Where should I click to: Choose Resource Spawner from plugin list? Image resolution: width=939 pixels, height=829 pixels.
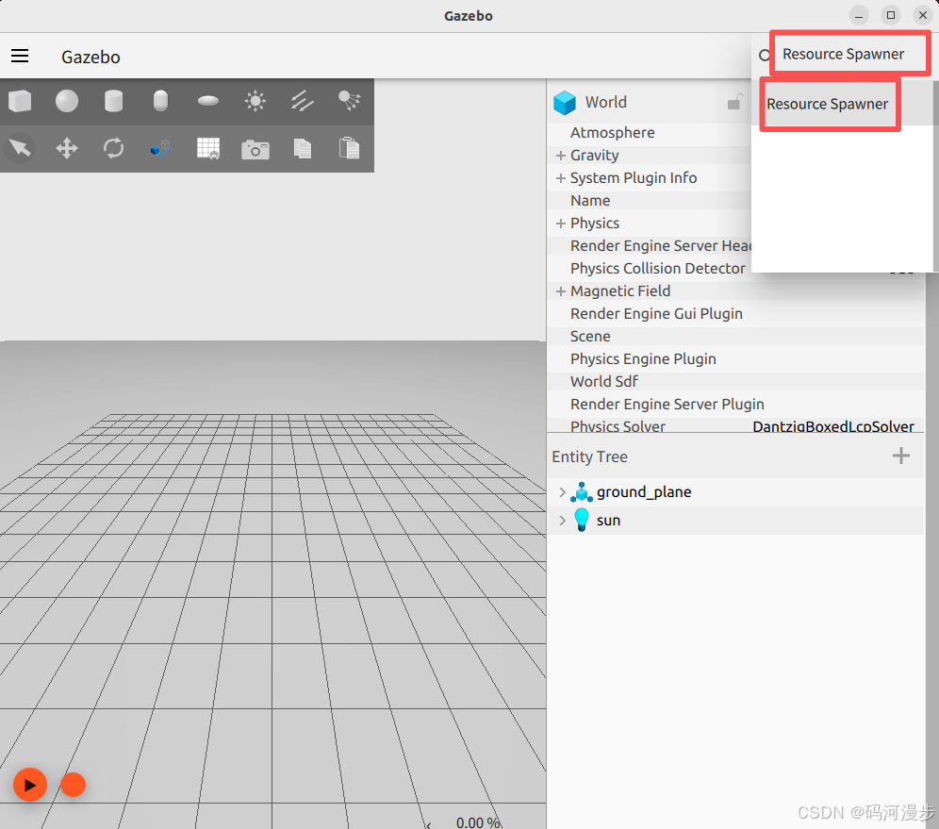click(x=827, y=104)
